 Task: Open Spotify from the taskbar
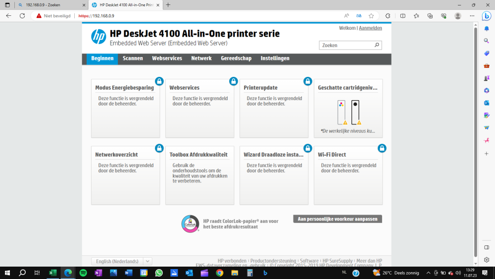point(83,273)
